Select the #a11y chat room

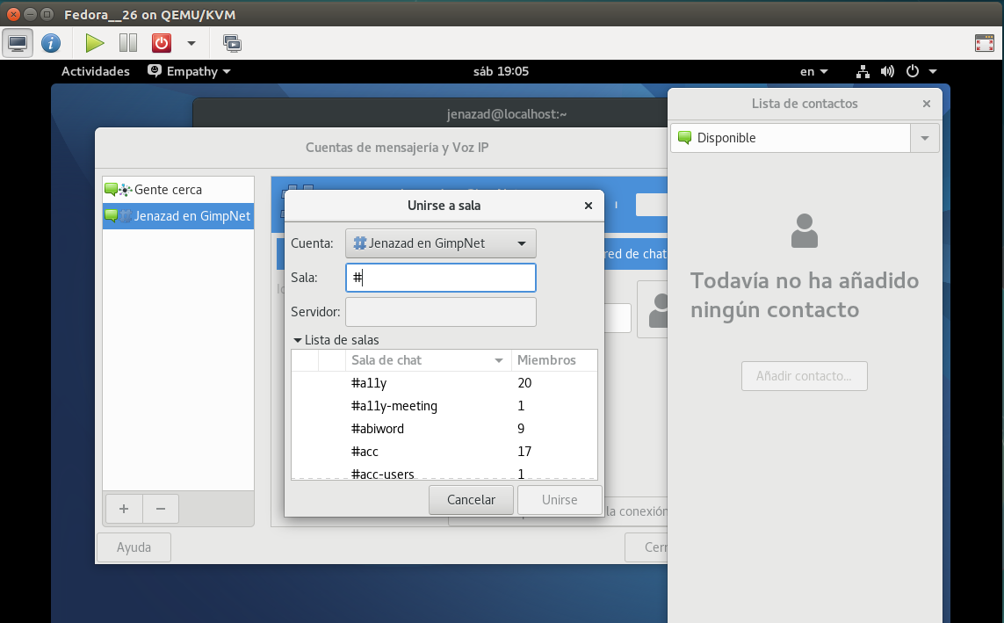coord(444,383)
